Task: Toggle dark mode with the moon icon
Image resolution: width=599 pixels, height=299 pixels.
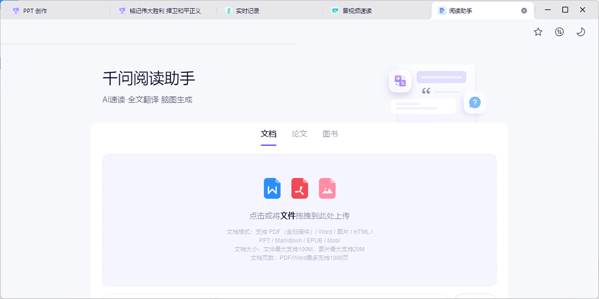Action: [581, 32]
